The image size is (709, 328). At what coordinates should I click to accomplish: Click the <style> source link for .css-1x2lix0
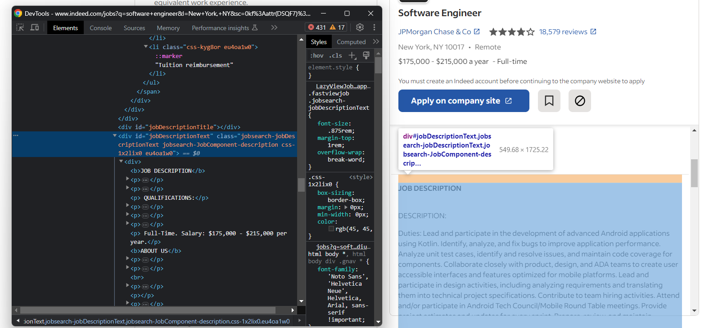(361, 177)
